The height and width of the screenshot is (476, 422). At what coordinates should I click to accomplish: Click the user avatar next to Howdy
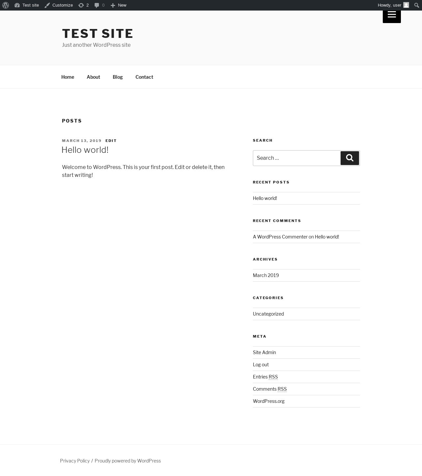406,5
